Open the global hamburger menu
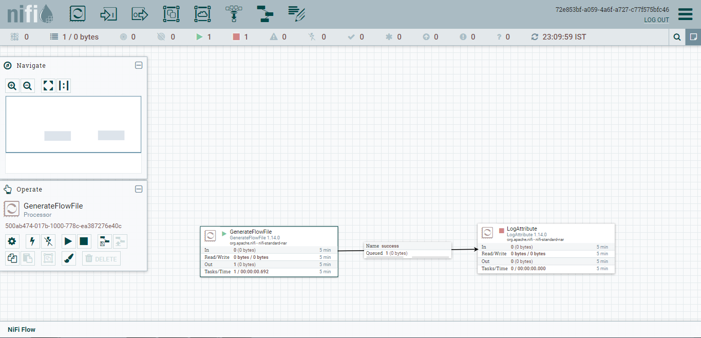The image size is (701, 338). point(686,14)
